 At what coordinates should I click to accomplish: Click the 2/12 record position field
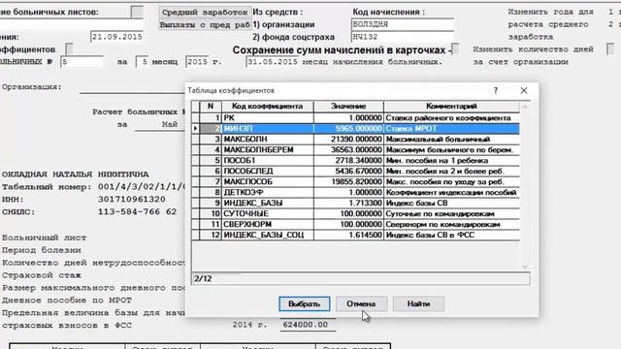pyautogui.click(x=360, y=278)
